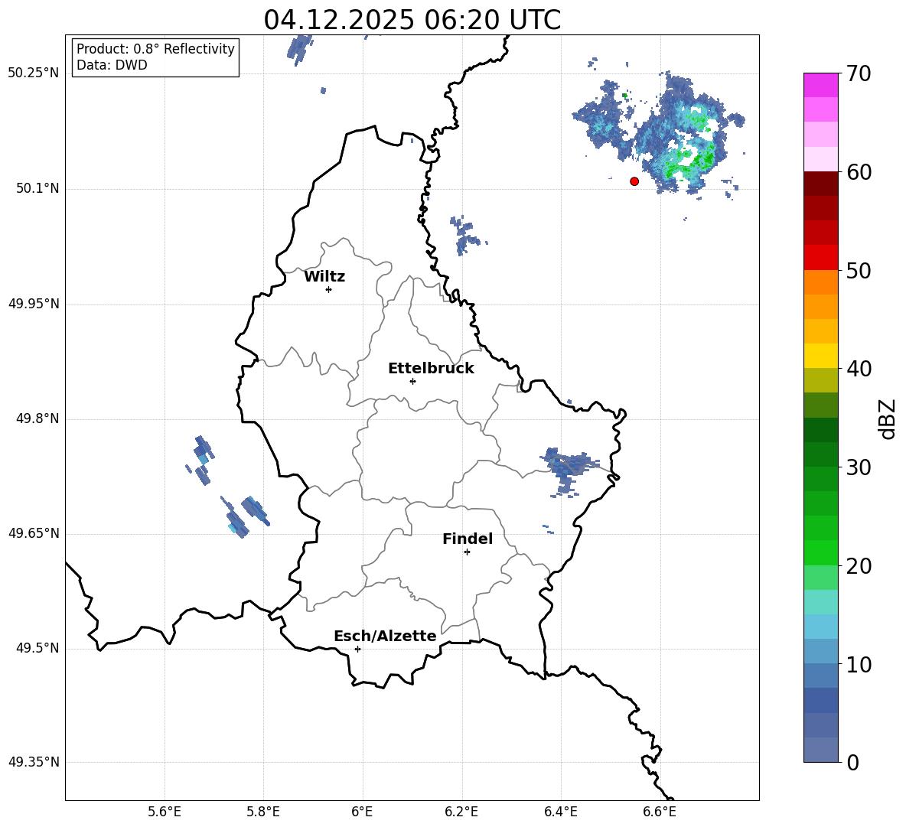Viewport: 906px width, 827px height.
Task: Click the Product: 0.8° Reflectivity label
Action: click(x=155, y=49)
